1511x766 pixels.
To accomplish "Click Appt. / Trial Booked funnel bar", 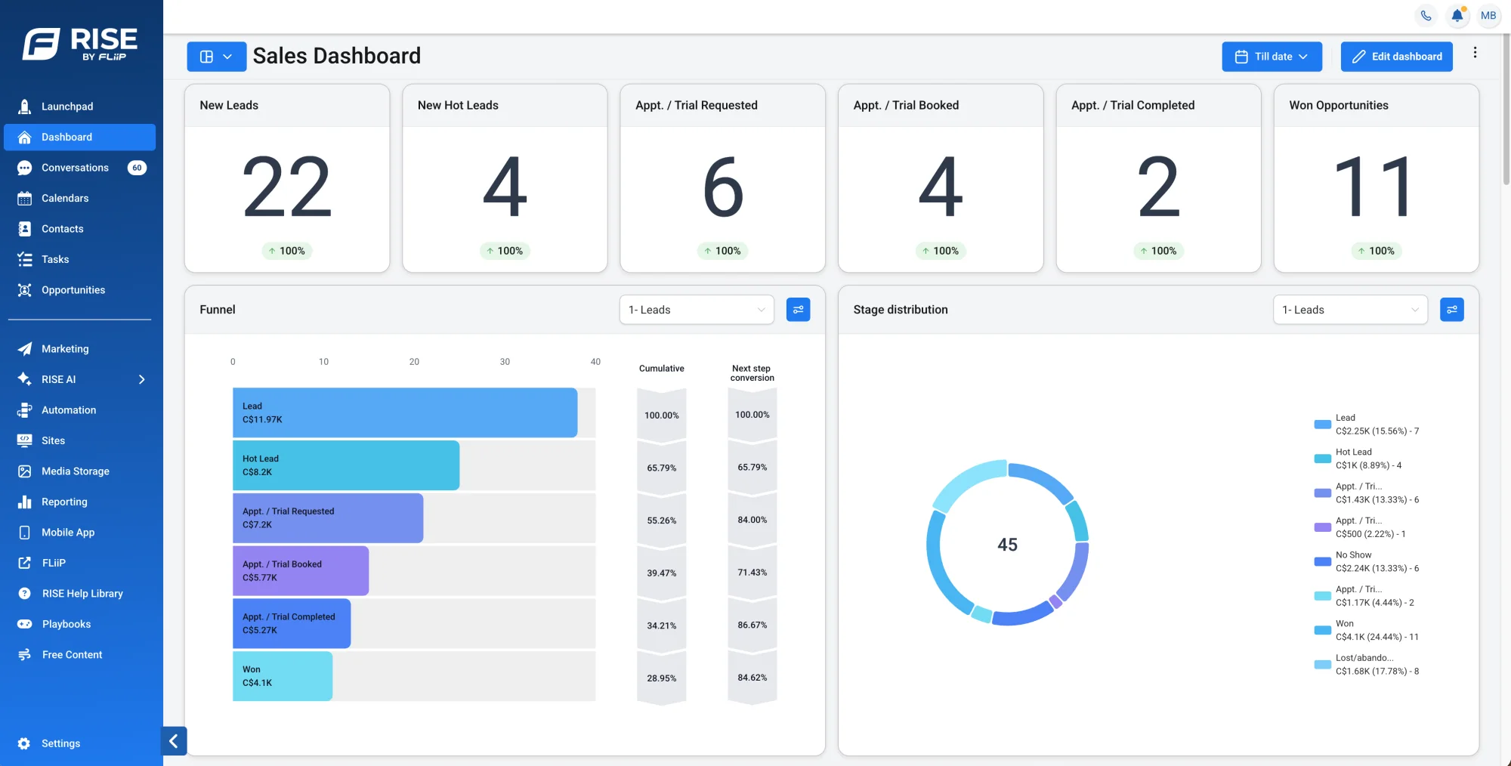I will pyautogui.click(x=301, y=571).
